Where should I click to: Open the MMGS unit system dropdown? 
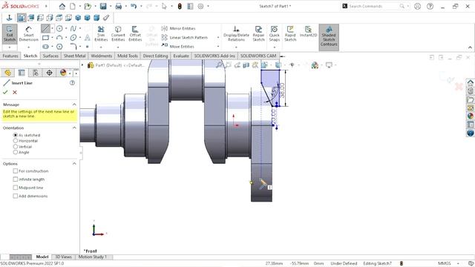coord(458,263)
